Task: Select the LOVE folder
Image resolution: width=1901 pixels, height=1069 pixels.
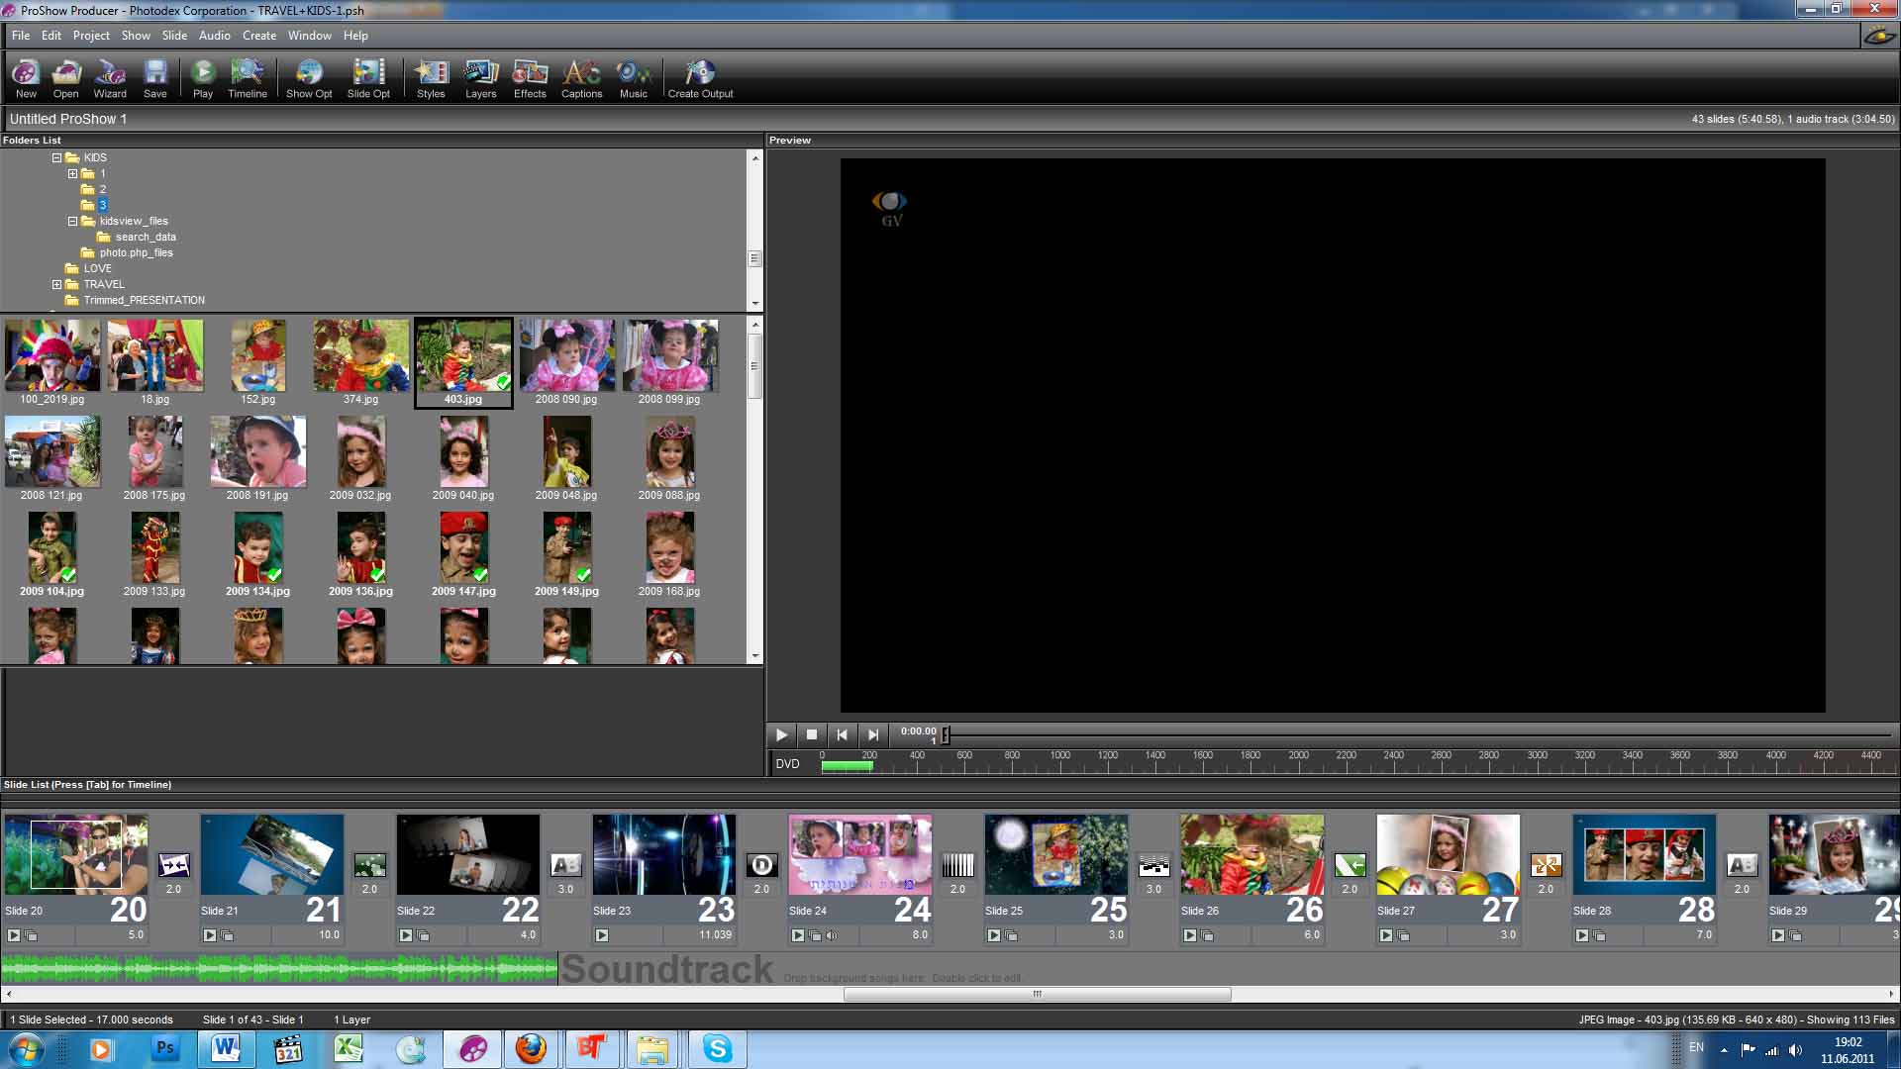Action: pos(97,268)
